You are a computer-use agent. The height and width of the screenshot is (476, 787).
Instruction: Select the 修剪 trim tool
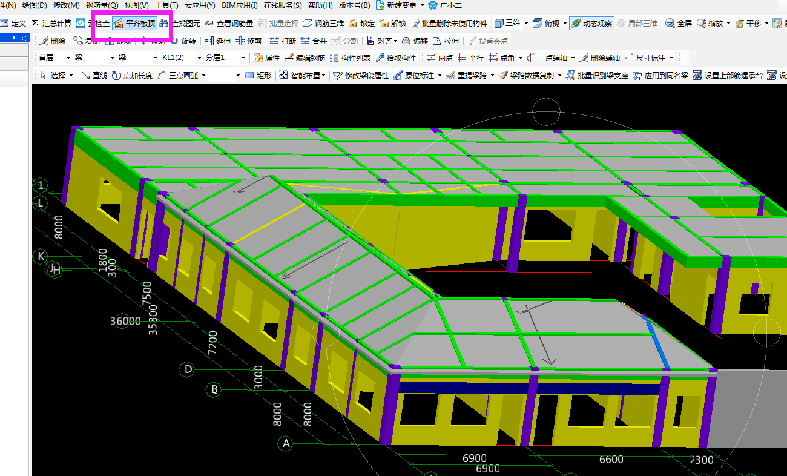click(249, 41)
